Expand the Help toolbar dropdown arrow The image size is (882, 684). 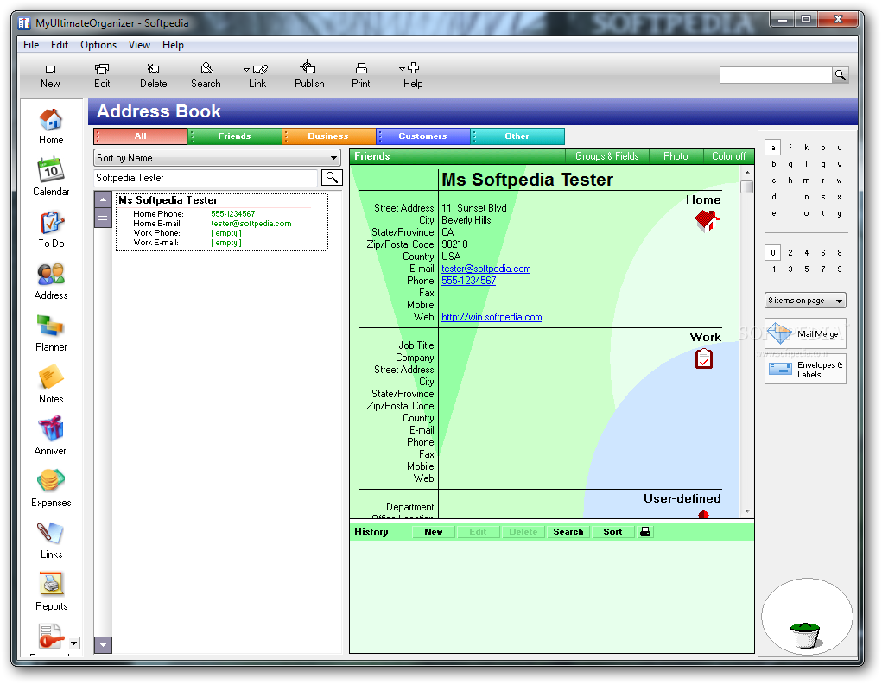(402, 68)
